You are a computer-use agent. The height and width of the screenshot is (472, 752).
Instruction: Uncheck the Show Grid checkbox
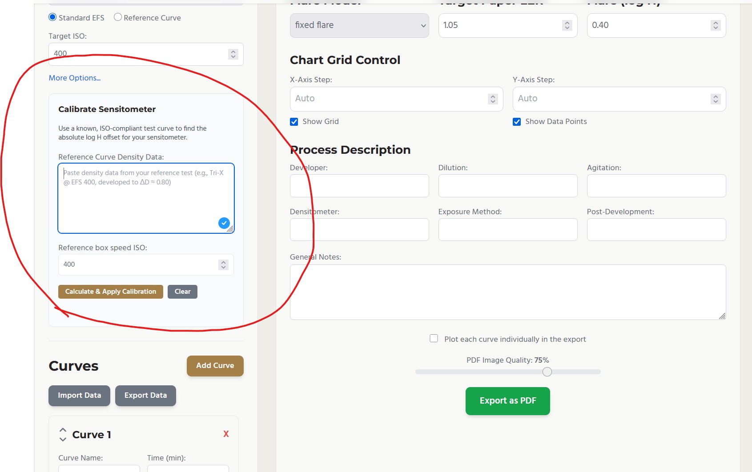pyautogui.click(x=294, y=122)
